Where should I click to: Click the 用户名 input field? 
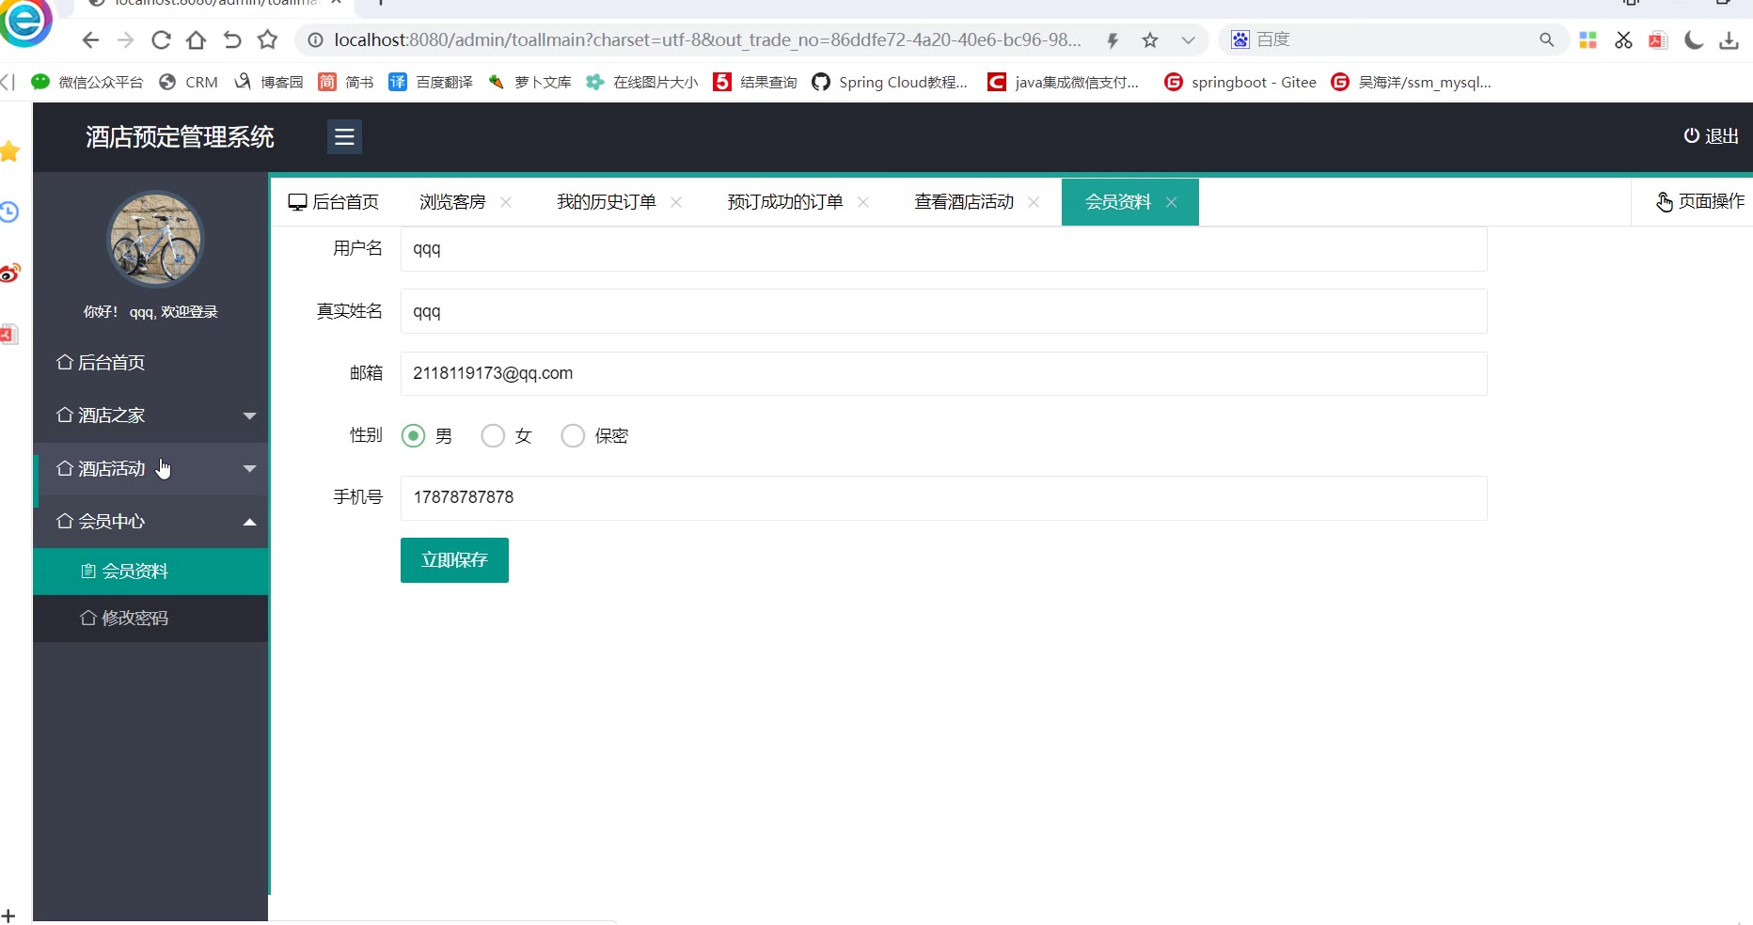[943, 249]
